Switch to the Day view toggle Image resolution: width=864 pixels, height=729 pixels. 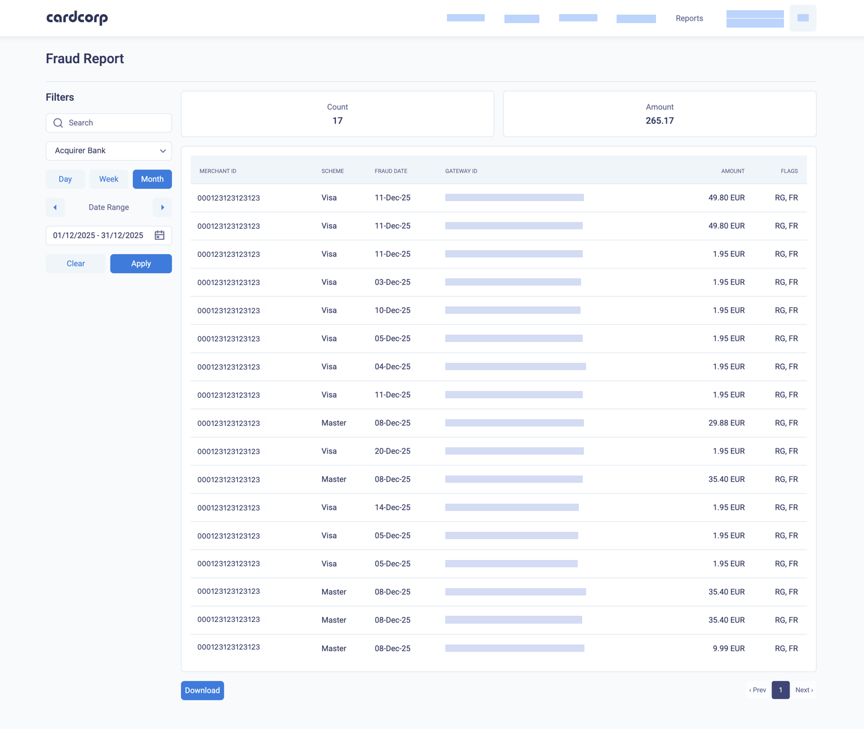pyautogui.click(x=65, y=179)
